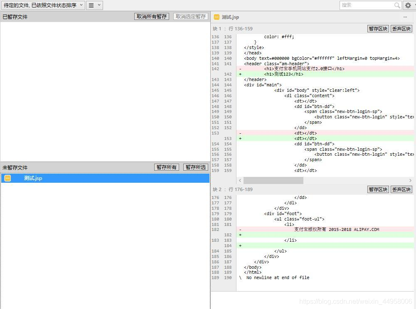Expand the pending files sort dropdown
This screenshot has height=309, width=416.
point(43,5)
